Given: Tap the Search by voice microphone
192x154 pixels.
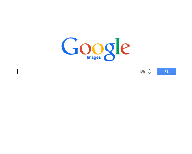Looking at the screenshot, I should click(x=150, y=72).
